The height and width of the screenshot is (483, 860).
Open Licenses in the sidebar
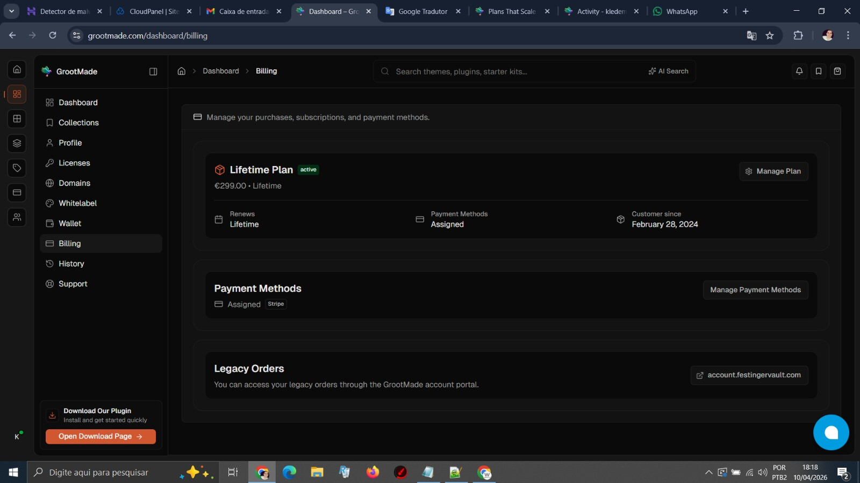(74, 163)
